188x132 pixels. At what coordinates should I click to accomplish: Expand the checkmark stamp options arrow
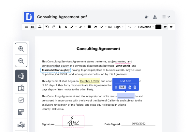pos(106,27)
